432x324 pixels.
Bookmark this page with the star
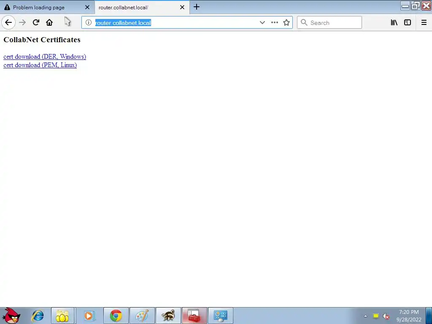click(x=286, y=23)
